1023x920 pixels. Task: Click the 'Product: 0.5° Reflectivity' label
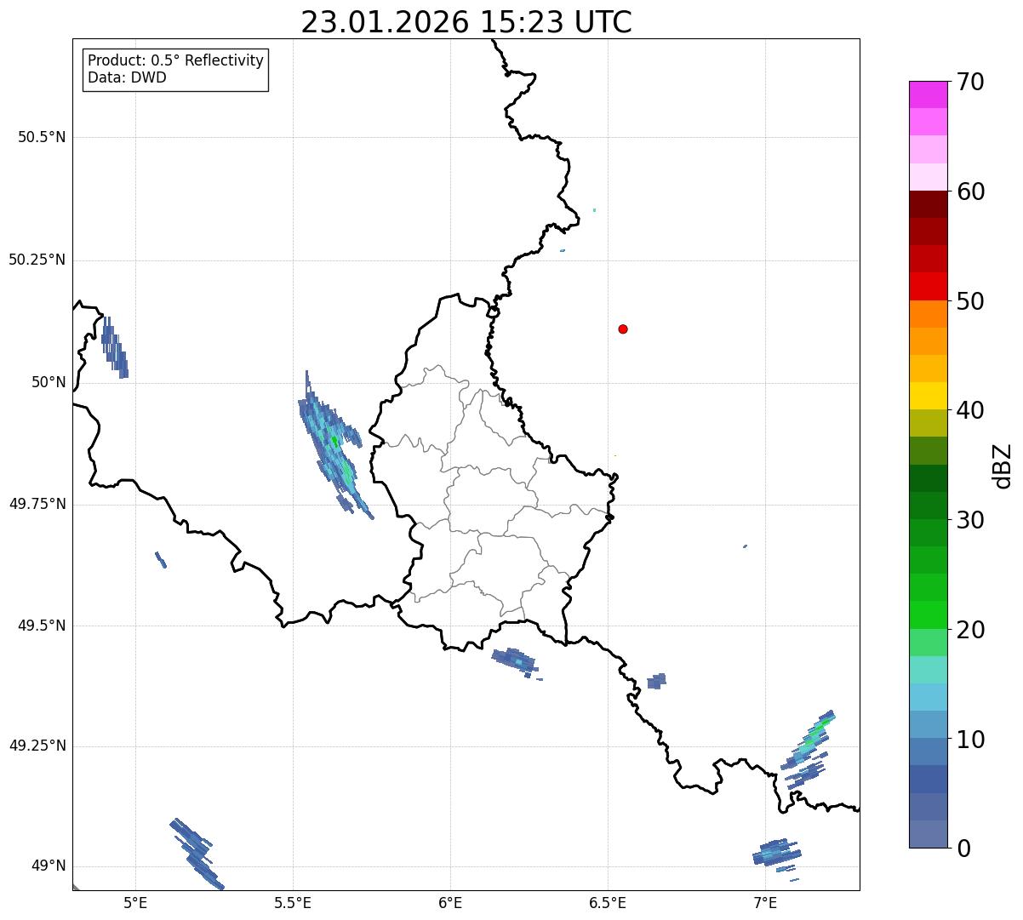(175, 61)
